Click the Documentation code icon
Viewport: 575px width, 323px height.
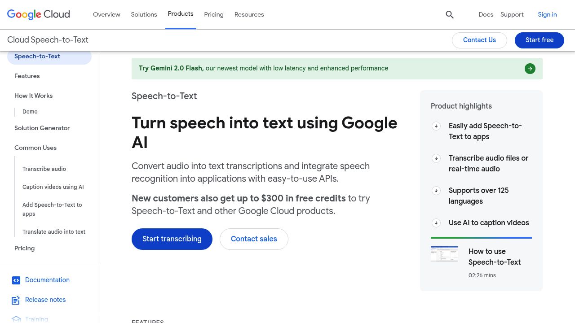[16, 280]
